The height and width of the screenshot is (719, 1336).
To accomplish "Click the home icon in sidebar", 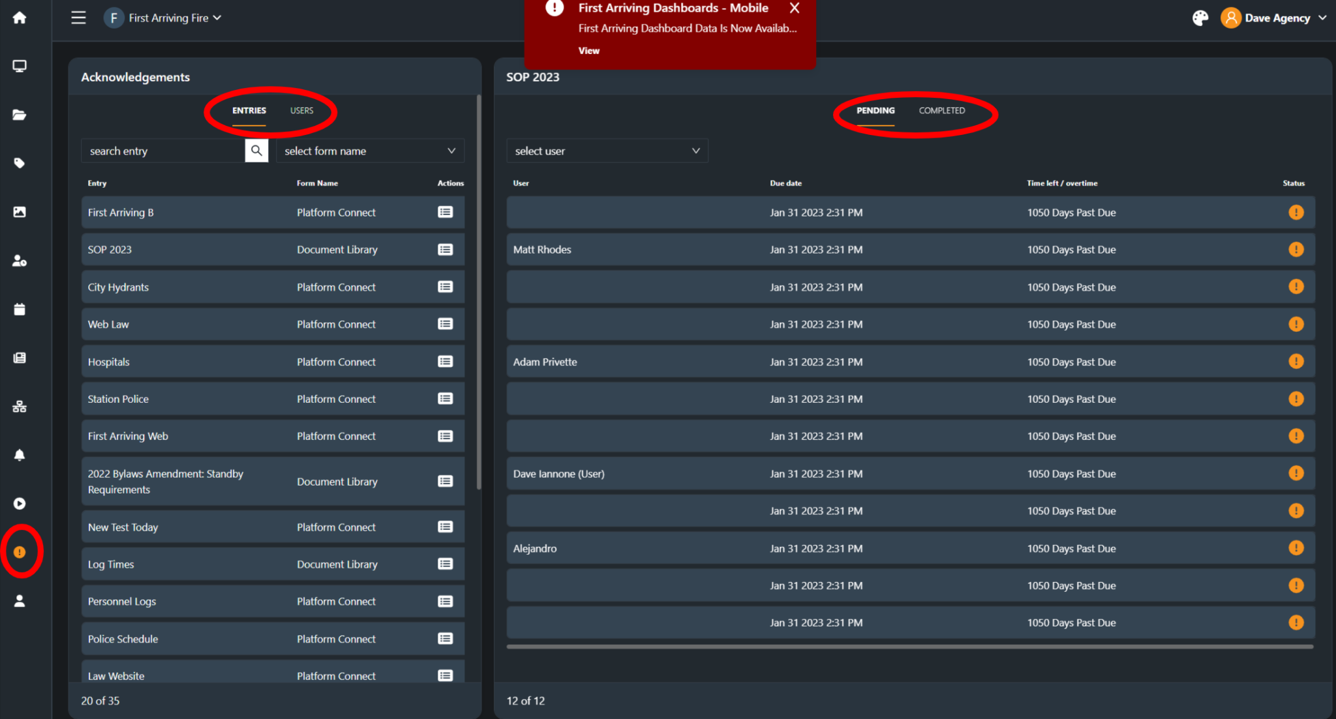I will [x=20, y=18].
